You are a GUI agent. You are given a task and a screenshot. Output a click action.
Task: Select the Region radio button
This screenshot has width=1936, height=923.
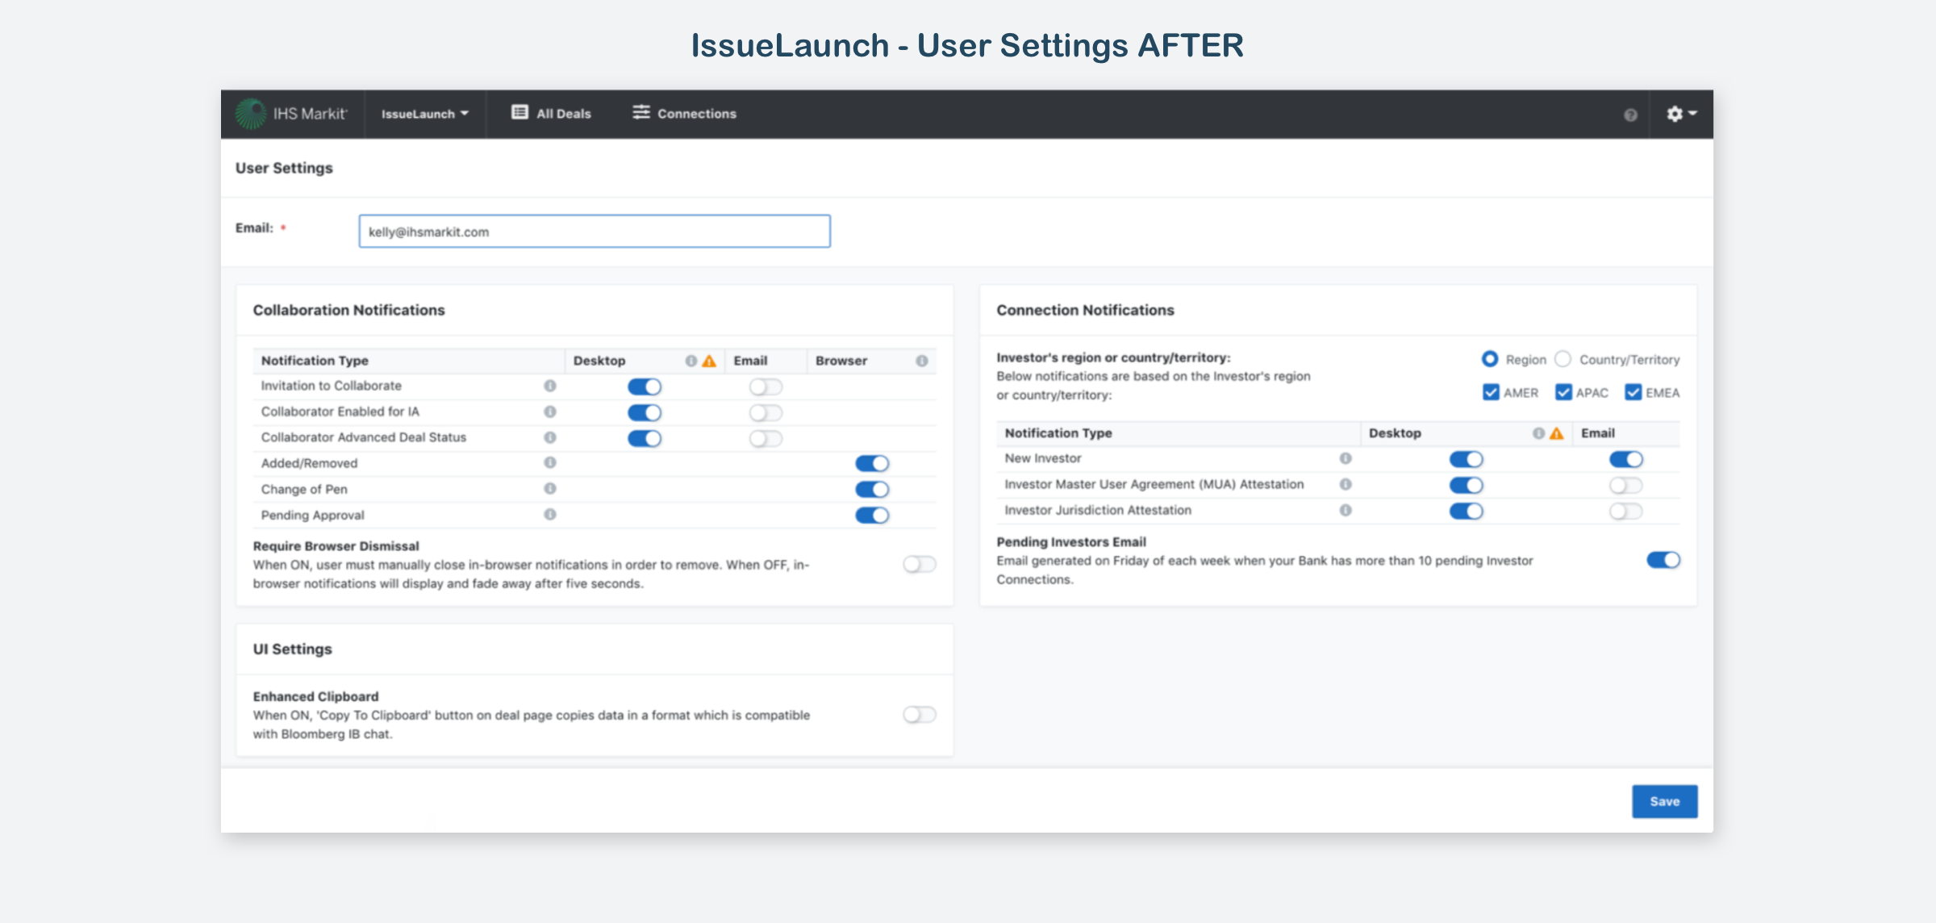1490,359
